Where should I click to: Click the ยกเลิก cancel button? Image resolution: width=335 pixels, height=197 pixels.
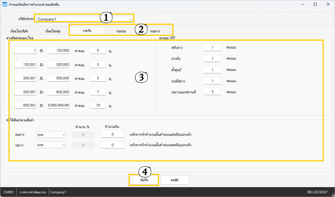[x=175, y=180]
